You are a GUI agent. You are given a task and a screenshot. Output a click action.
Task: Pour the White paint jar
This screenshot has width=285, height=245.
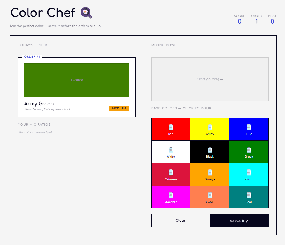click(x=171, y=151)
